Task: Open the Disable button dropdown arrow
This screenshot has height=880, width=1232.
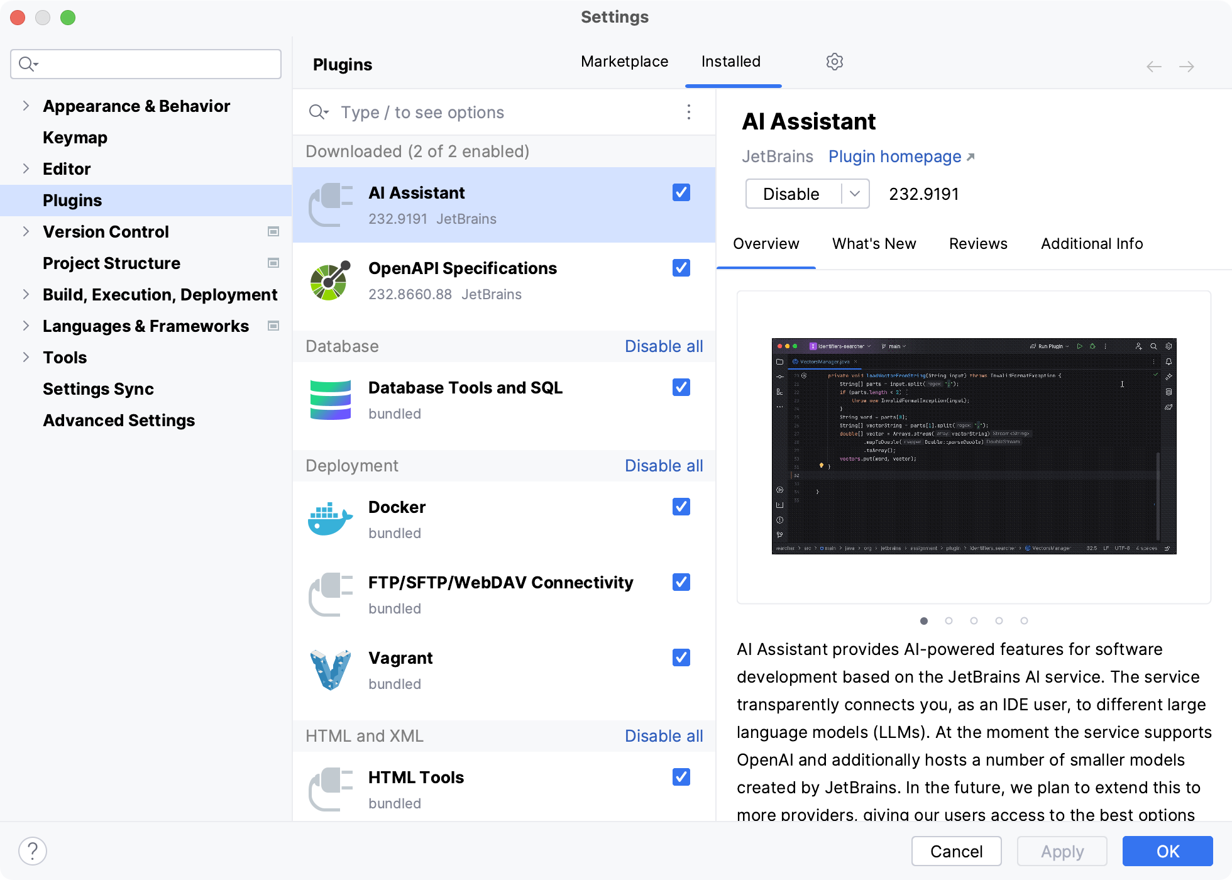Action: [x=855, y=194]
